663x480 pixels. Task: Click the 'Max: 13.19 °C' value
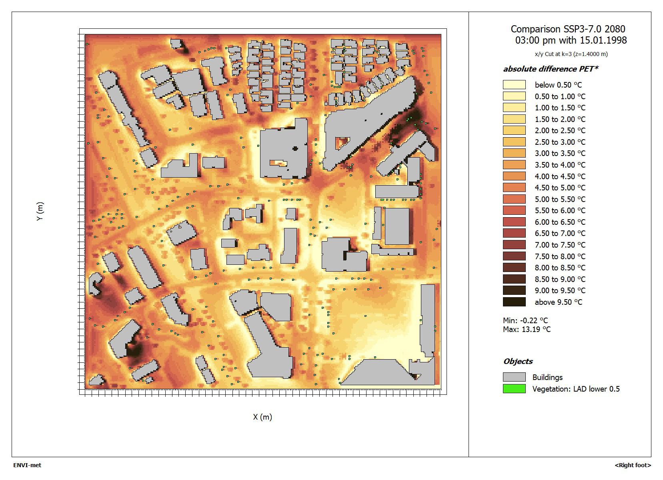pyautogui.click(x=527, y=330)
